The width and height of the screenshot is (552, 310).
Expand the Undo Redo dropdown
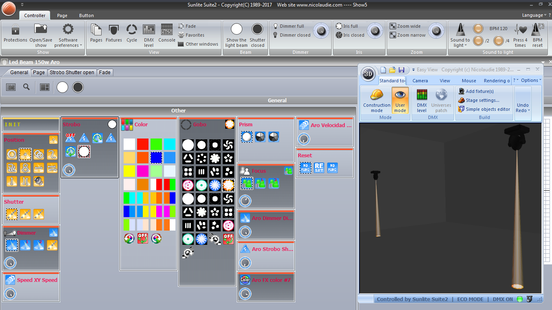[x=523, y=108]
